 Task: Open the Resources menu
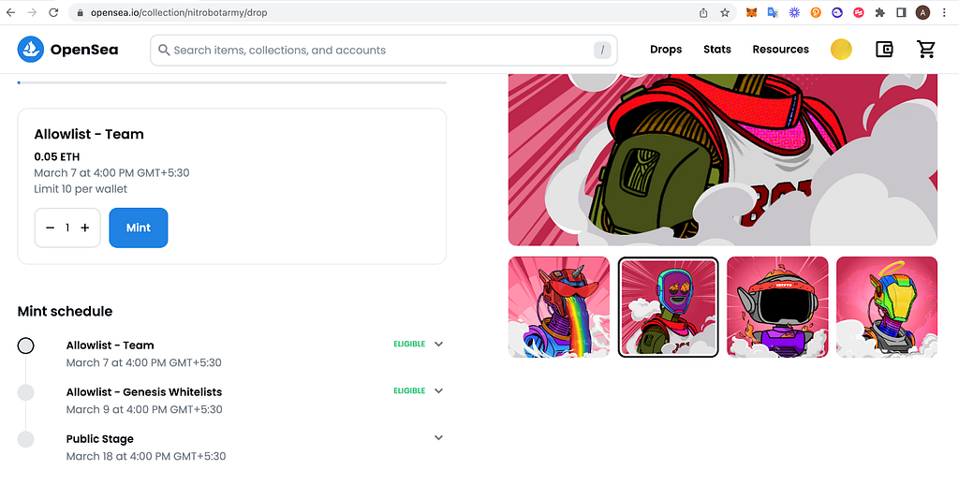pos(780,50)
